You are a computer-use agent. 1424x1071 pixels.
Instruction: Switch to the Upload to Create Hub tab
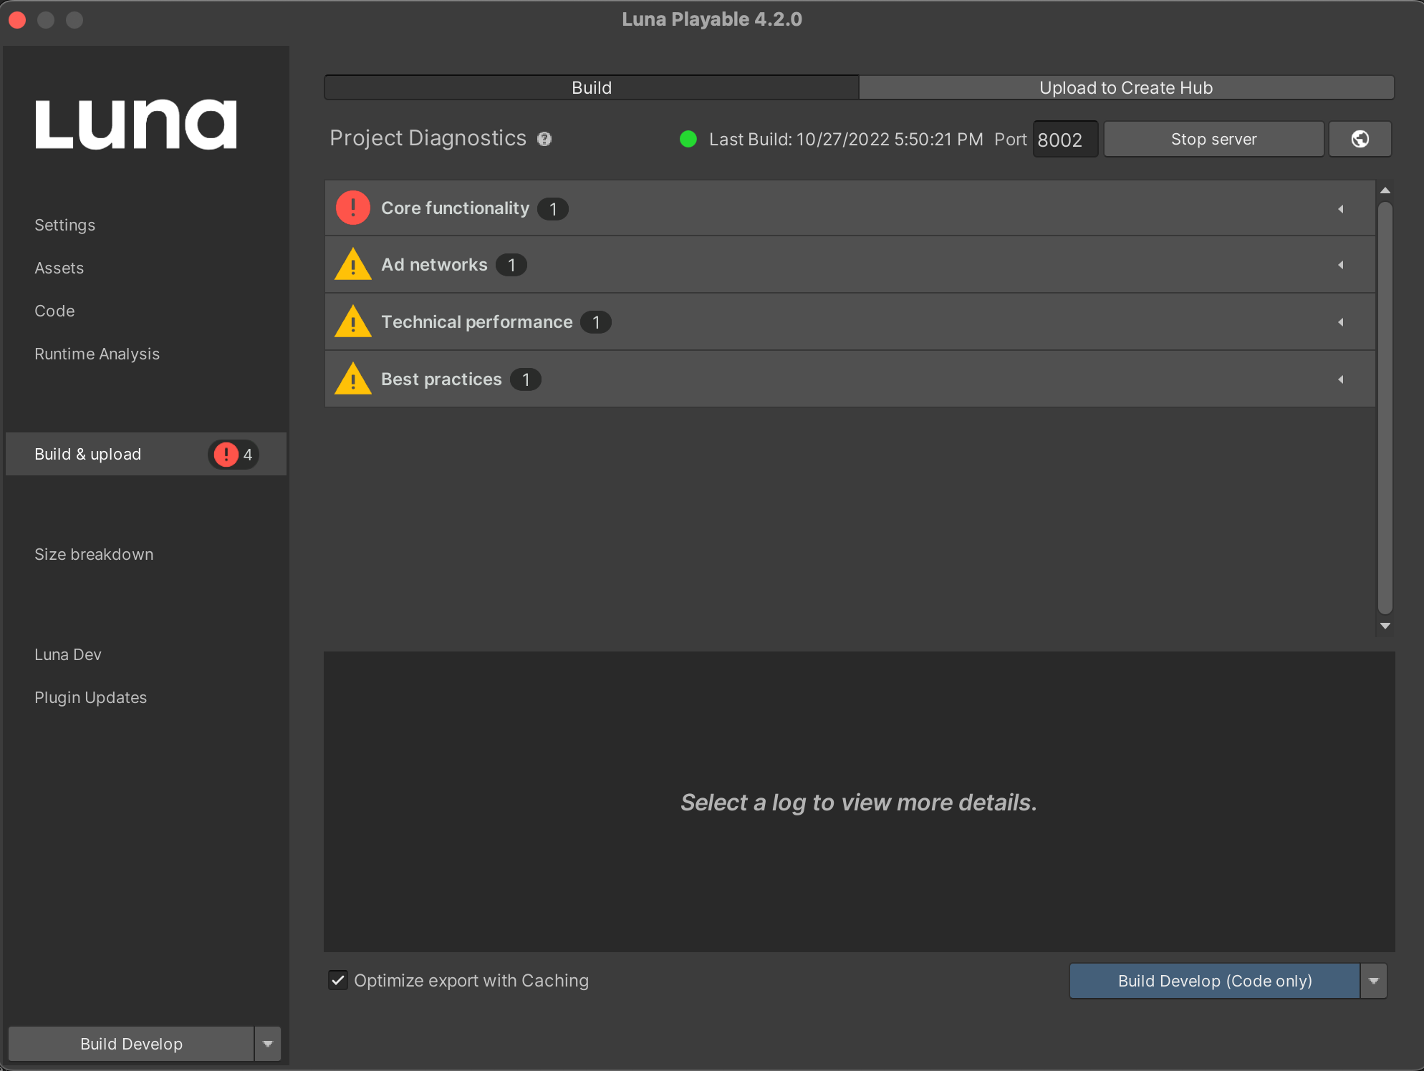[1125, 89]
